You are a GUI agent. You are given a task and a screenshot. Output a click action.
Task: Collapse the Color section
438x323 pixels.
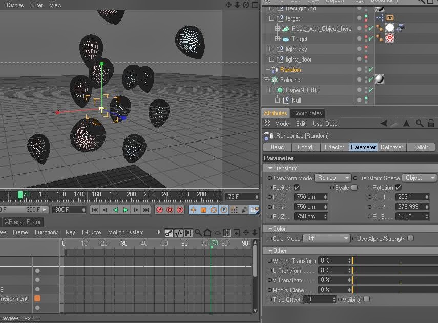click(270, 229)
